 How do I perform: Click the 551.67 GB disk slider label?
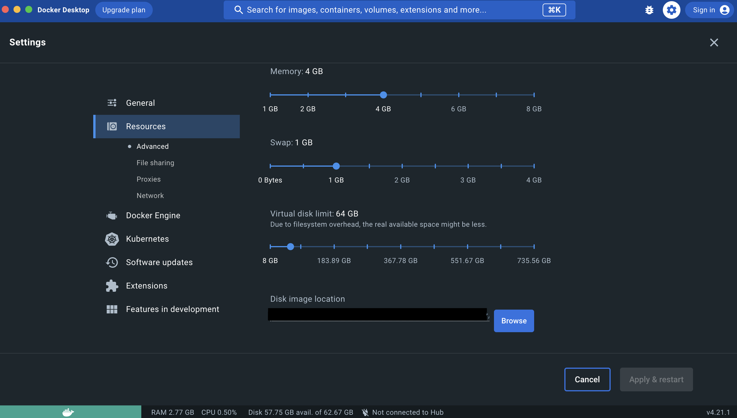click(x=467, y=261)
